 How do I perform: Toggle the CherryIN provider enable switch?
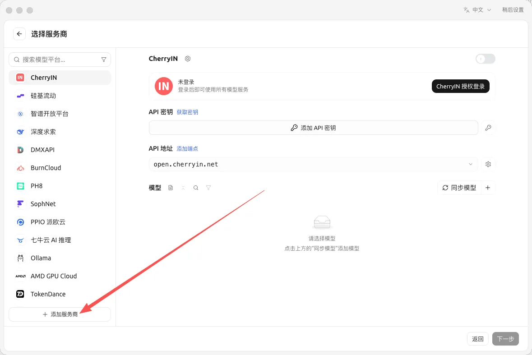485,59
